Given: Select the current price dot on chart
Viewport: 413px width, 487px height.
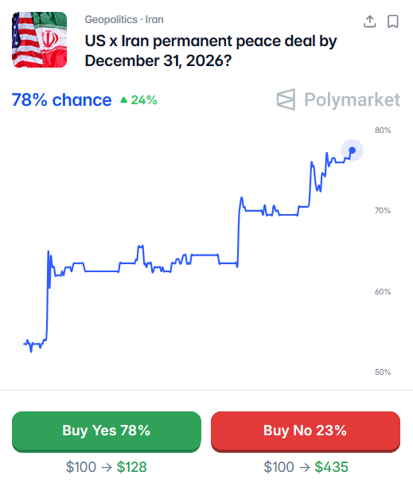Looking at the screenshot, I should (353, 150).
